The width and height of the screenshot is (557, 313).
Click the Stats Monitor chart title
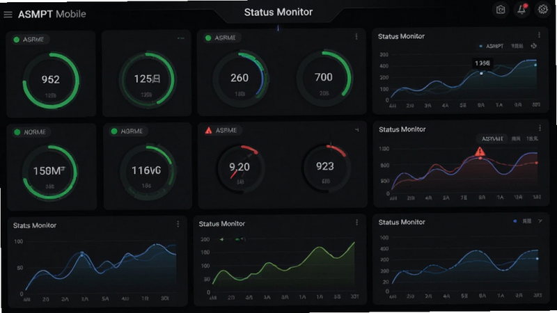pos(35,225)
